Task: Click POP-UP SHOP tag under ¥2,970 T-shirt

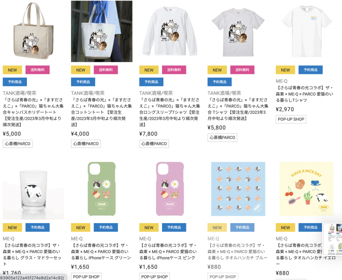Action: [291, 119]
